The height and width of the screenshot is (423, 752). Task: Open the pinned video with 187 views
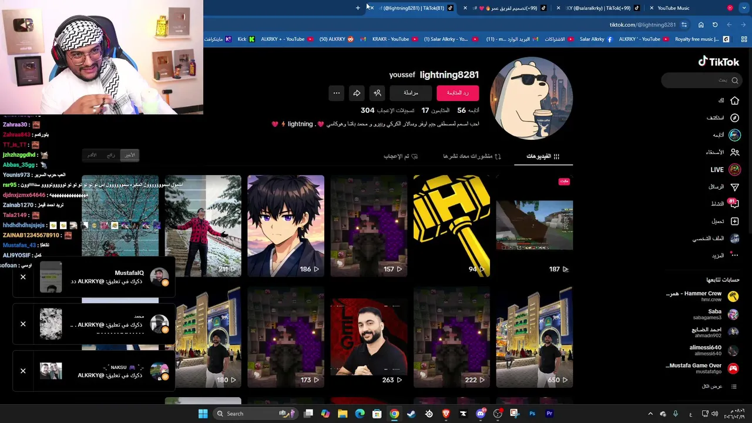click(x=534, y=226)
